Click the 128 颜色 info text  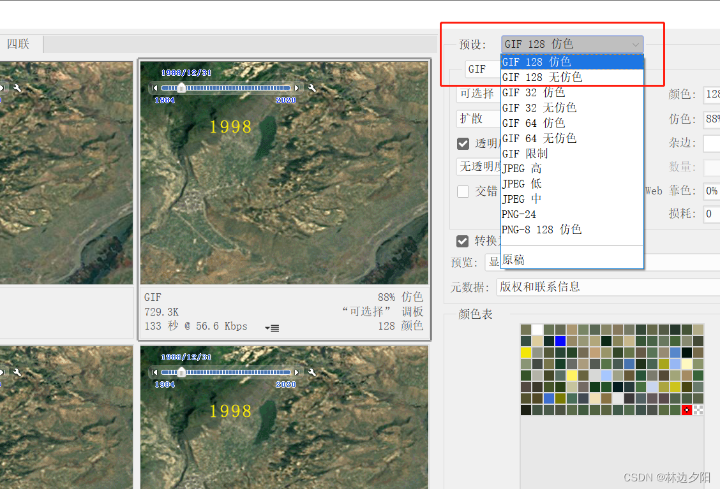[x=400, y=326]
